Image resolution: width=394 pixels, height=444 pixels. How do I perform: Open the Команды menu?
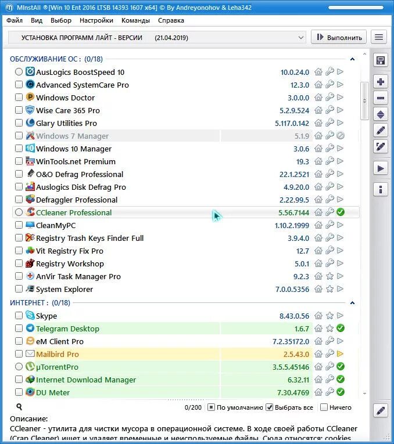[x=135, y=20]
